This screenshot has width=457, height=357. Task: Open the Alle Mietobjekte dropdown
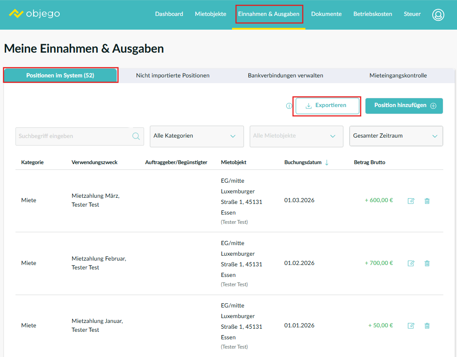[296, 136]
